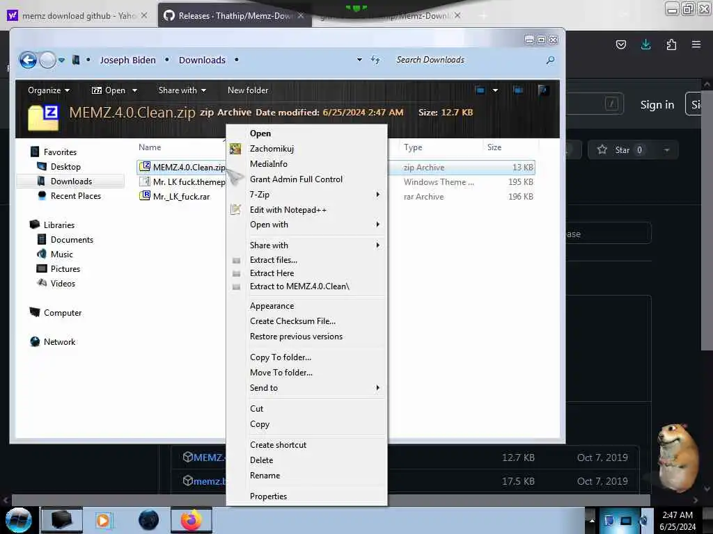
Task: Click Downloads in the address path
Action: pos(202,60)
